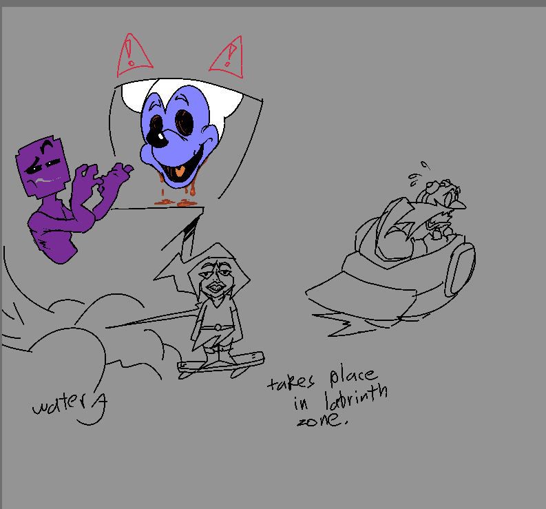546x509 pixels.
Task: Click the purple blocky-headed character's head
Action: (x=43, y=167)
